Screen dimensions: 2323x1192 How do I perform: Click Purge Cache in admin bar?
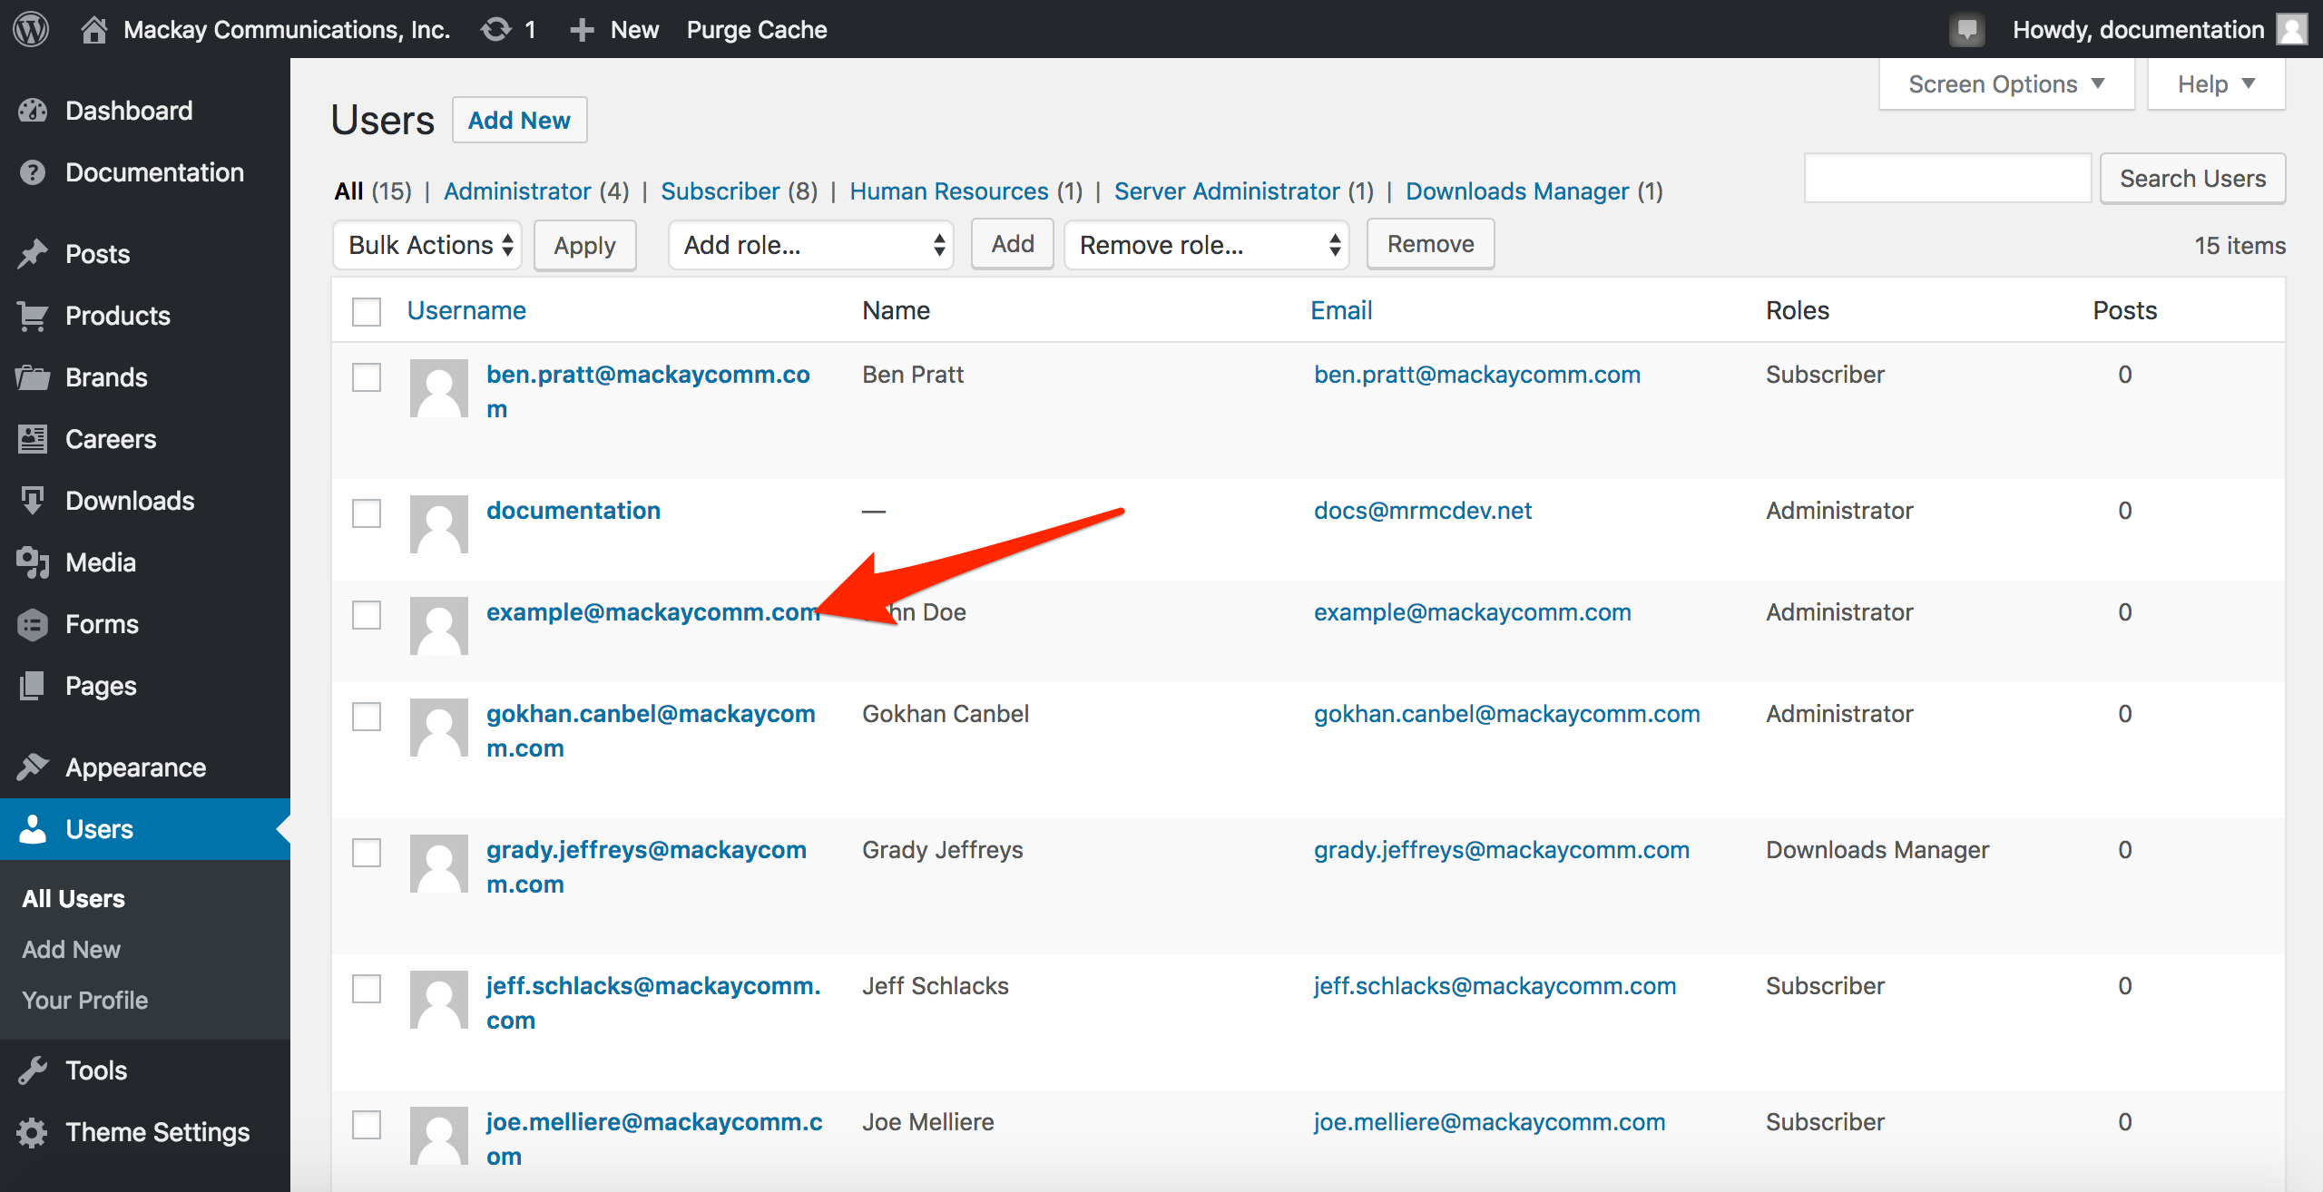757,30
